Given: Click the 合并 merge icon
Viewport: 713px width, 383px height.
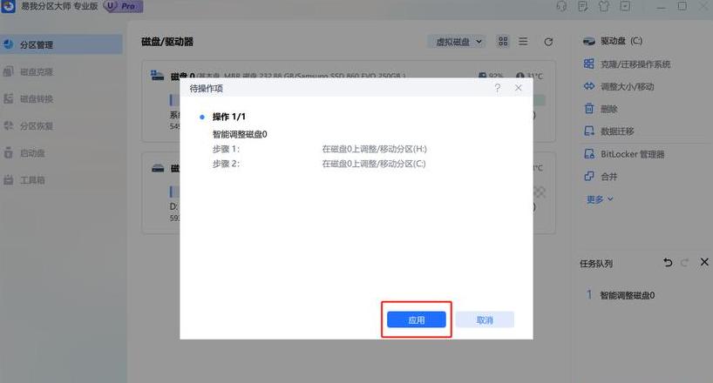Looking at the screenshot, I should click(589, 176).
